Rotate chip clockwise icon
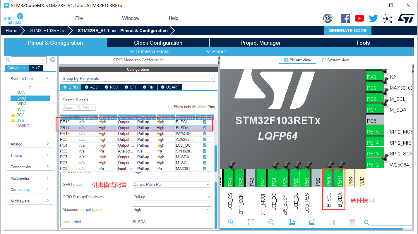This screenshot has width=418, height=234. [291, 222]
